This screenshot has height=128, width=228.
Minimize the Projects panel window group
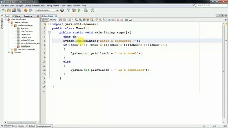click(x=38, y=16)
